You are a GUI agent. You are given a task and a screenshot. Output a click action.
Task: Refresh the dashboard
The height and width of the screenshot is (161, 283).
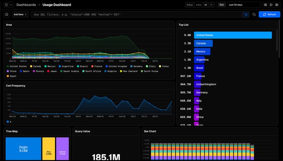[x=269, y=15]
